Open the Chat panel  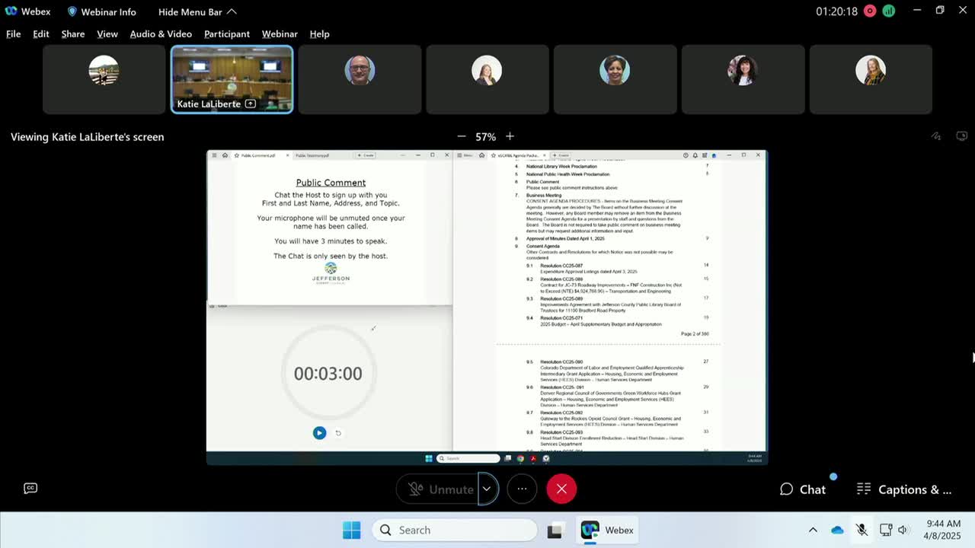[803, 489]
